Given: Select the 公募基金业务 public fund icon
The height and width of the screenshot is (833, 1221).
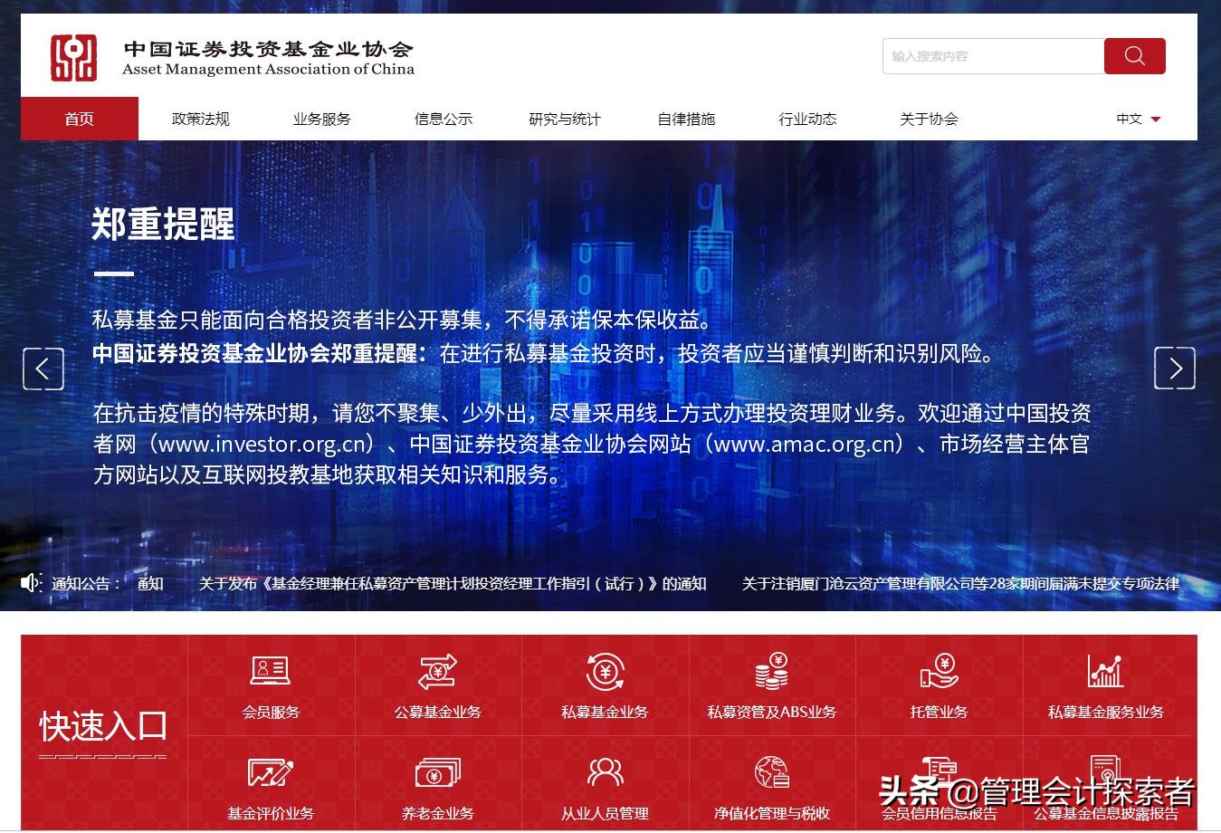Looking at the screenshot, I should [437, 685].
